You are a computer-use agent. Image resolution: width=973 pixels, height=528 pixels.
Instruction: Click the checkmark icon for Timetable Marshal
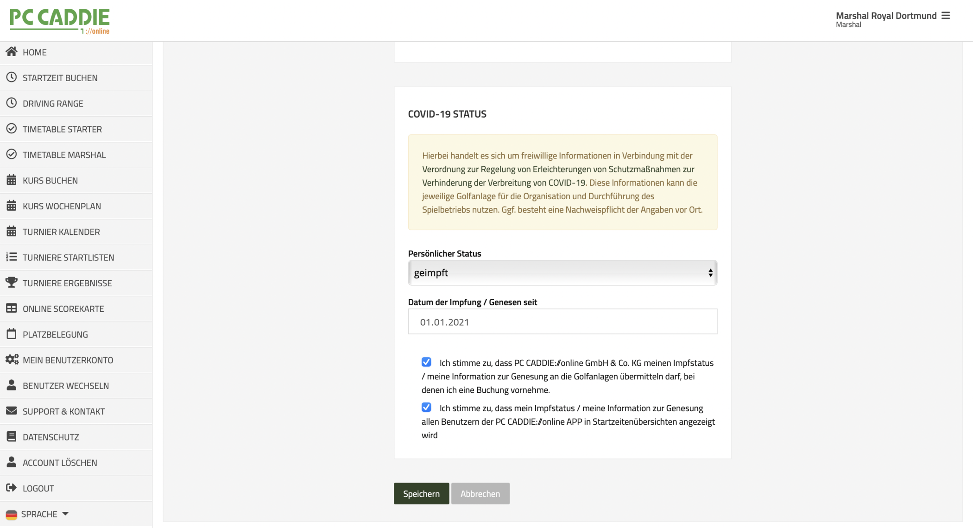[x=12, y=154]
